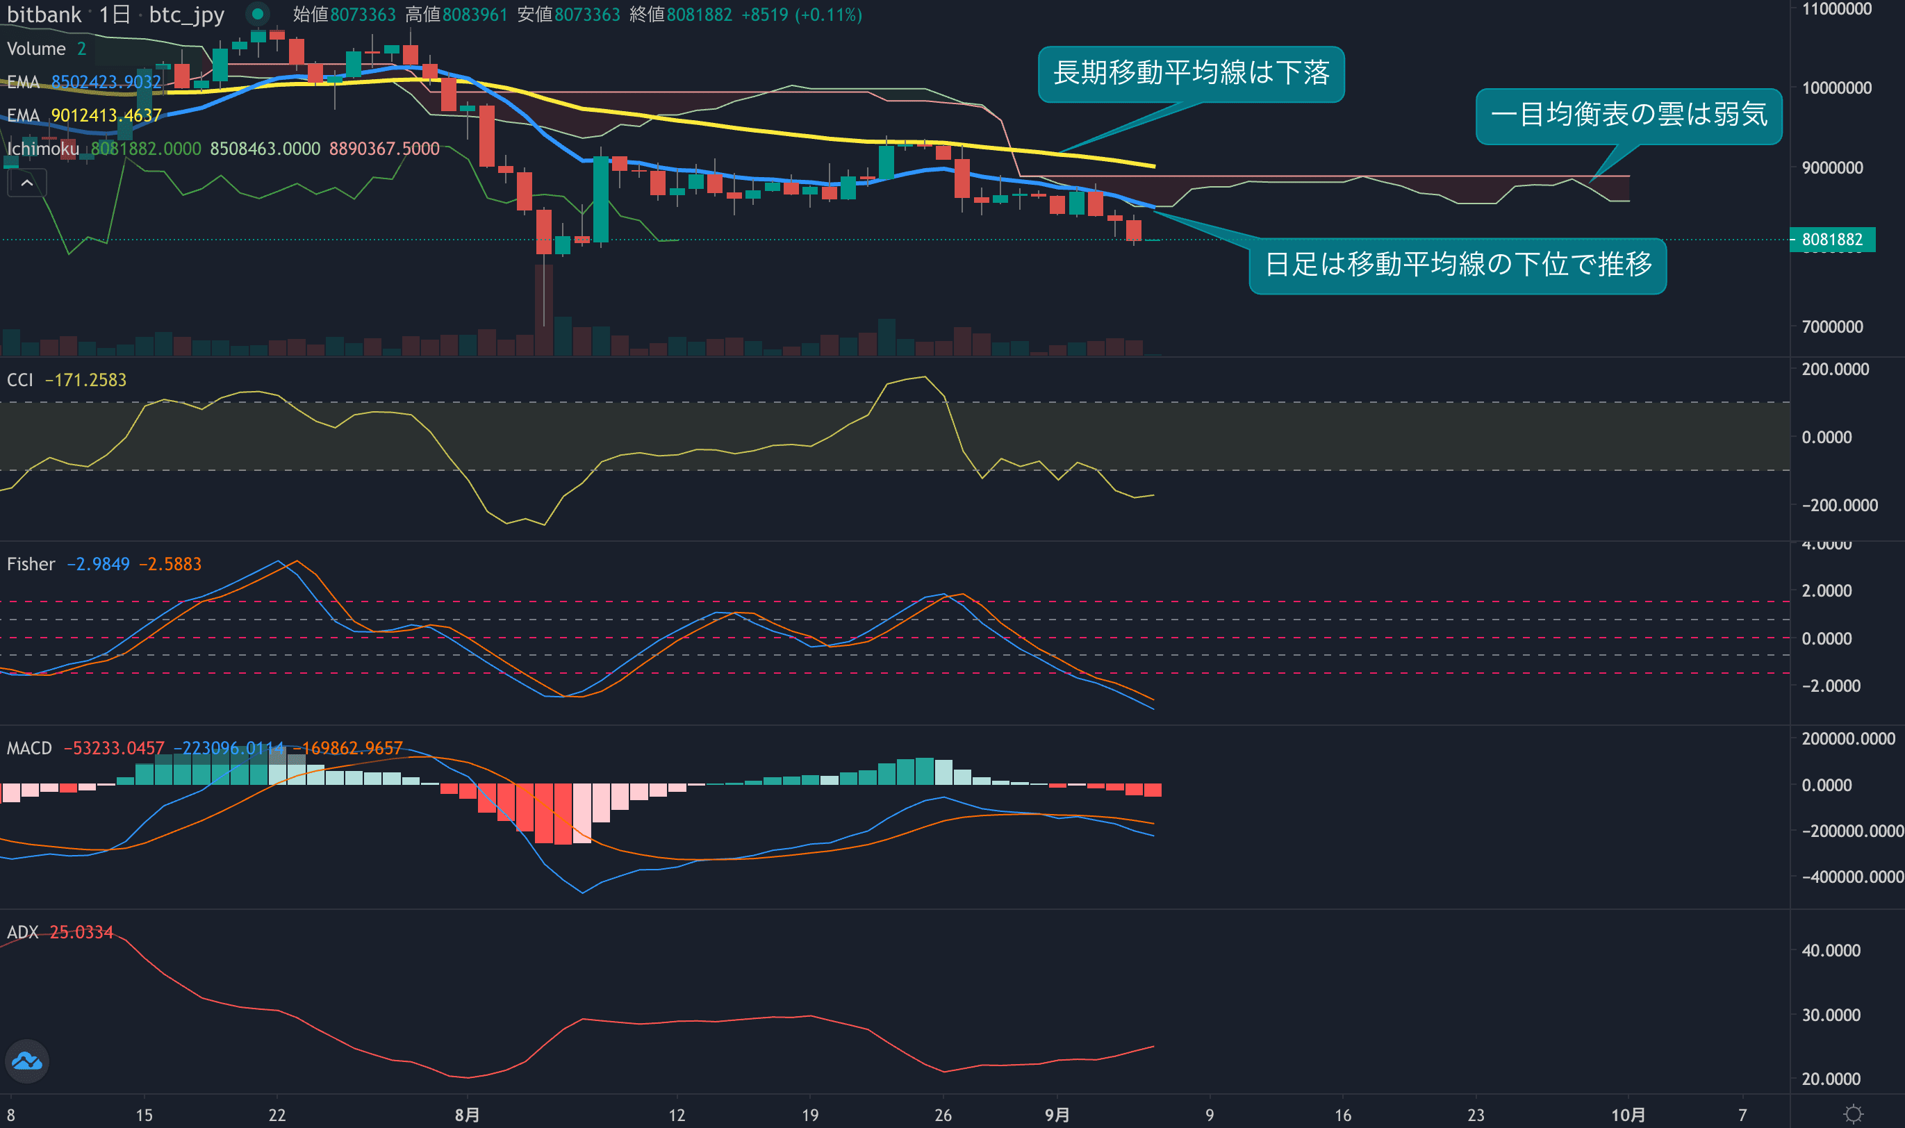This screenshot has width=1905, height=1128.
Task: Click the Ichimoku indicator legend
Action: pyautogui.click(x=42, y=148)
